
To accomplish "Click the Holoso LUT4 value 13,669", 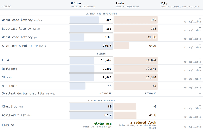I will coord(106,60).
